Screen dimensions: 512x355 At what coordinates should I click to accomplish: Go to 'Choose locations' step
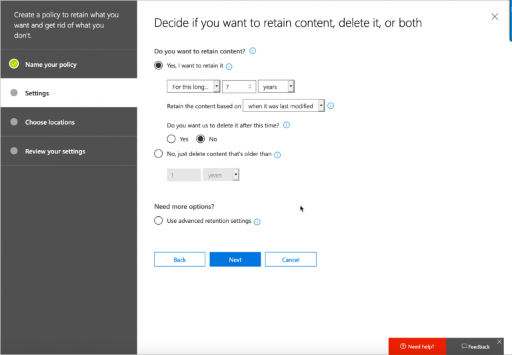pos(69,122)
